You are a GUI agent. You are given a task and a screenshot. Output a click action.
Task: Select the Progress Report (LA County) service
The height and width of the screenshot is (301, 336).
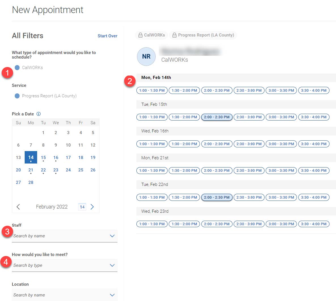[18, 96]
